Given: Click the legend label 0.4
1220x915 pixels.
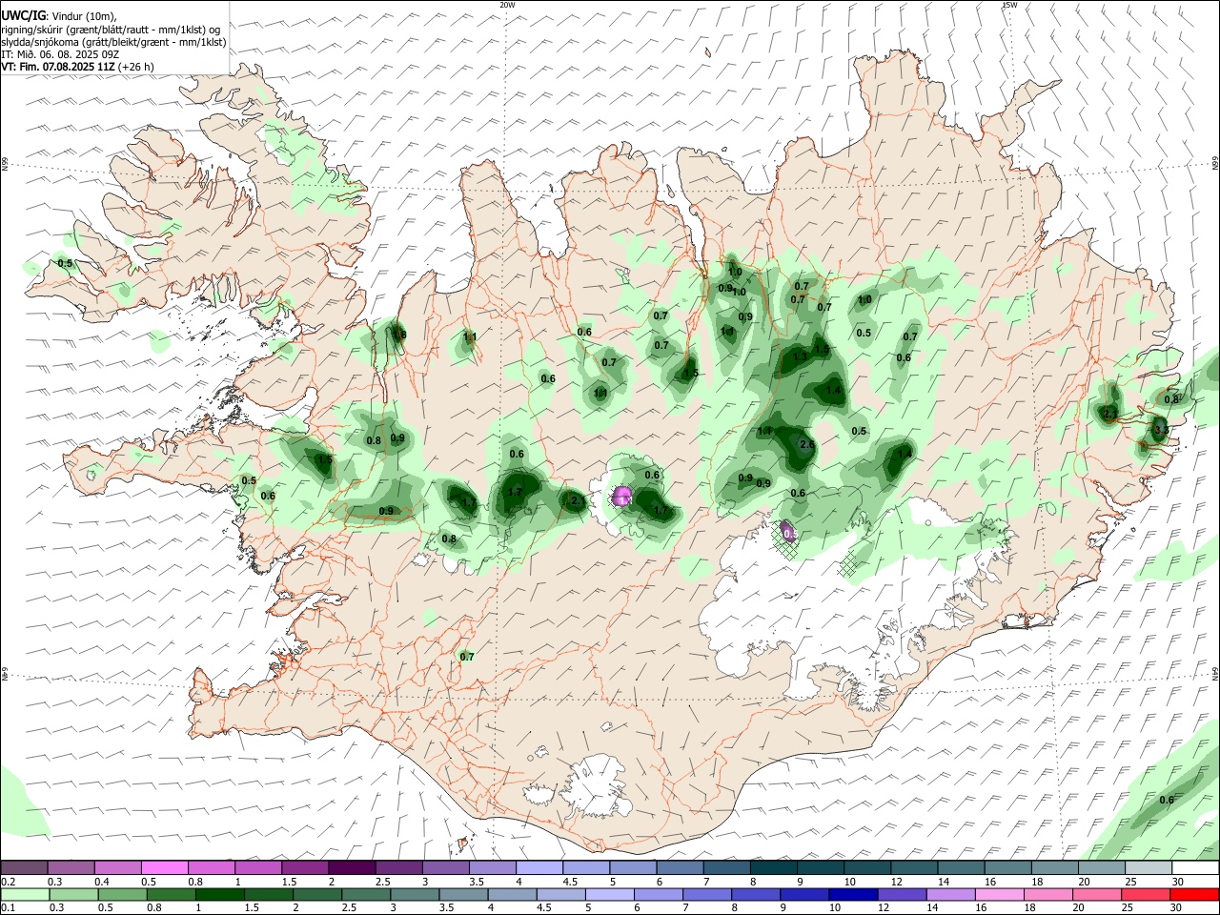Looking at the screenshot, I should [102, 882].
